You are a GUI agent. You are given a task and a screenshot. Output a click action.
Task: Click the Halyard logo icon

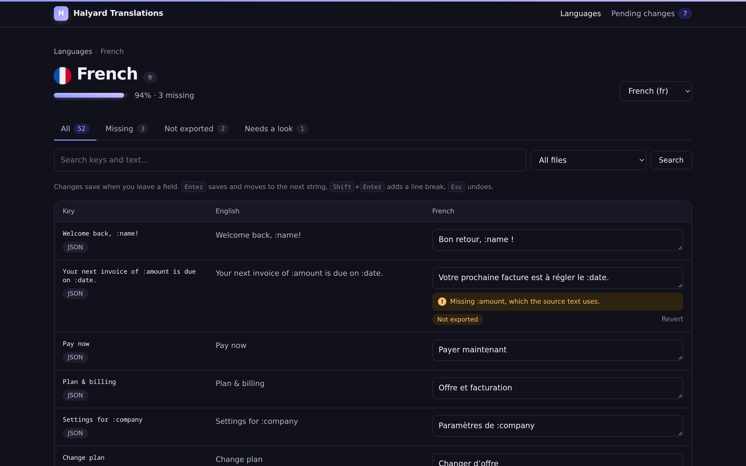point(61,13)
